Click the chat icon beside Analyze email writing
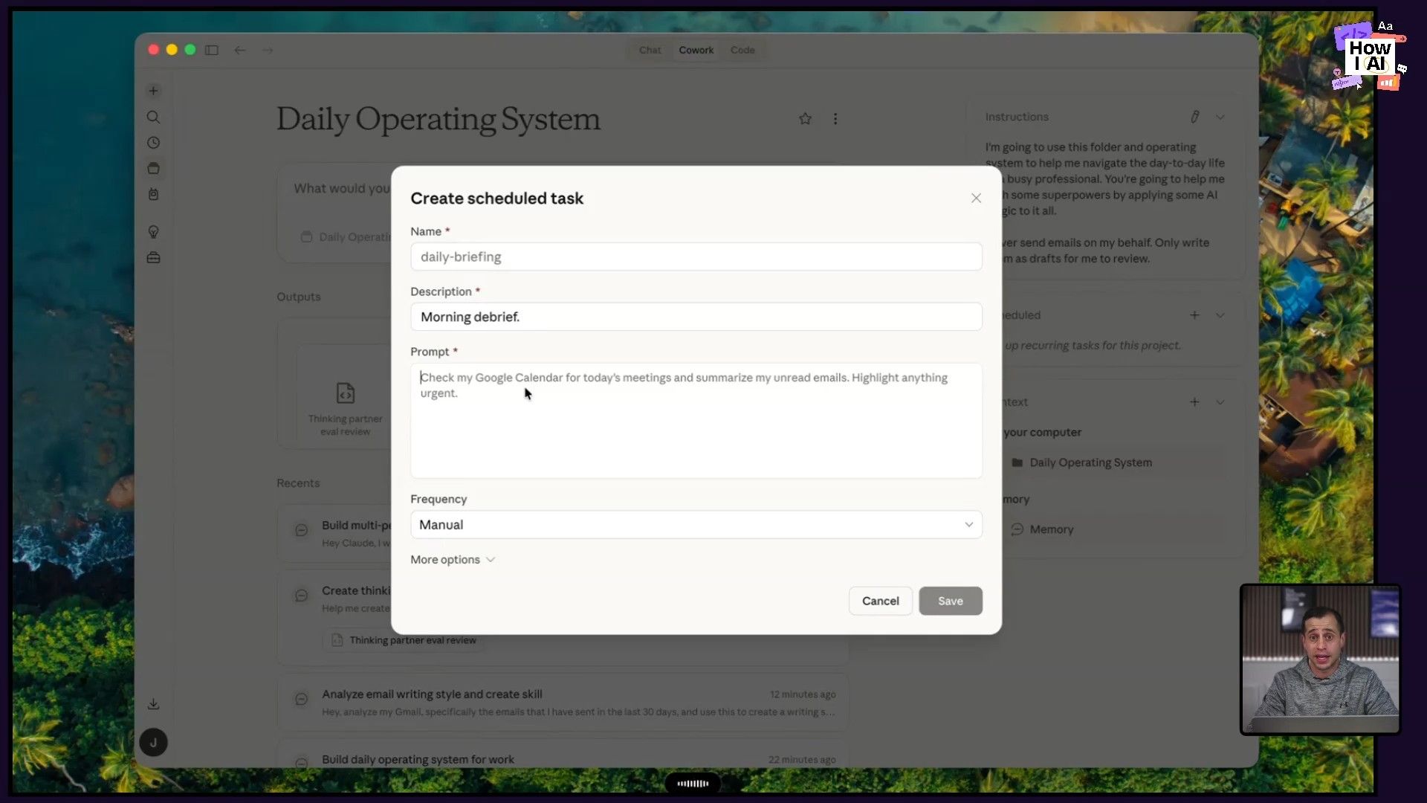1427x803 pixels. click(x=301, y=700)
